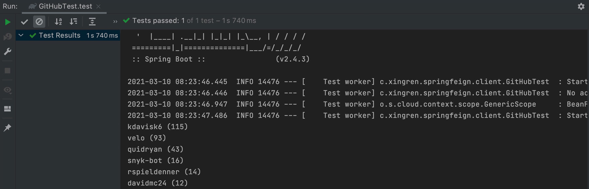
Task: Click the green Rerun test button
Action: tap(8, 22)
